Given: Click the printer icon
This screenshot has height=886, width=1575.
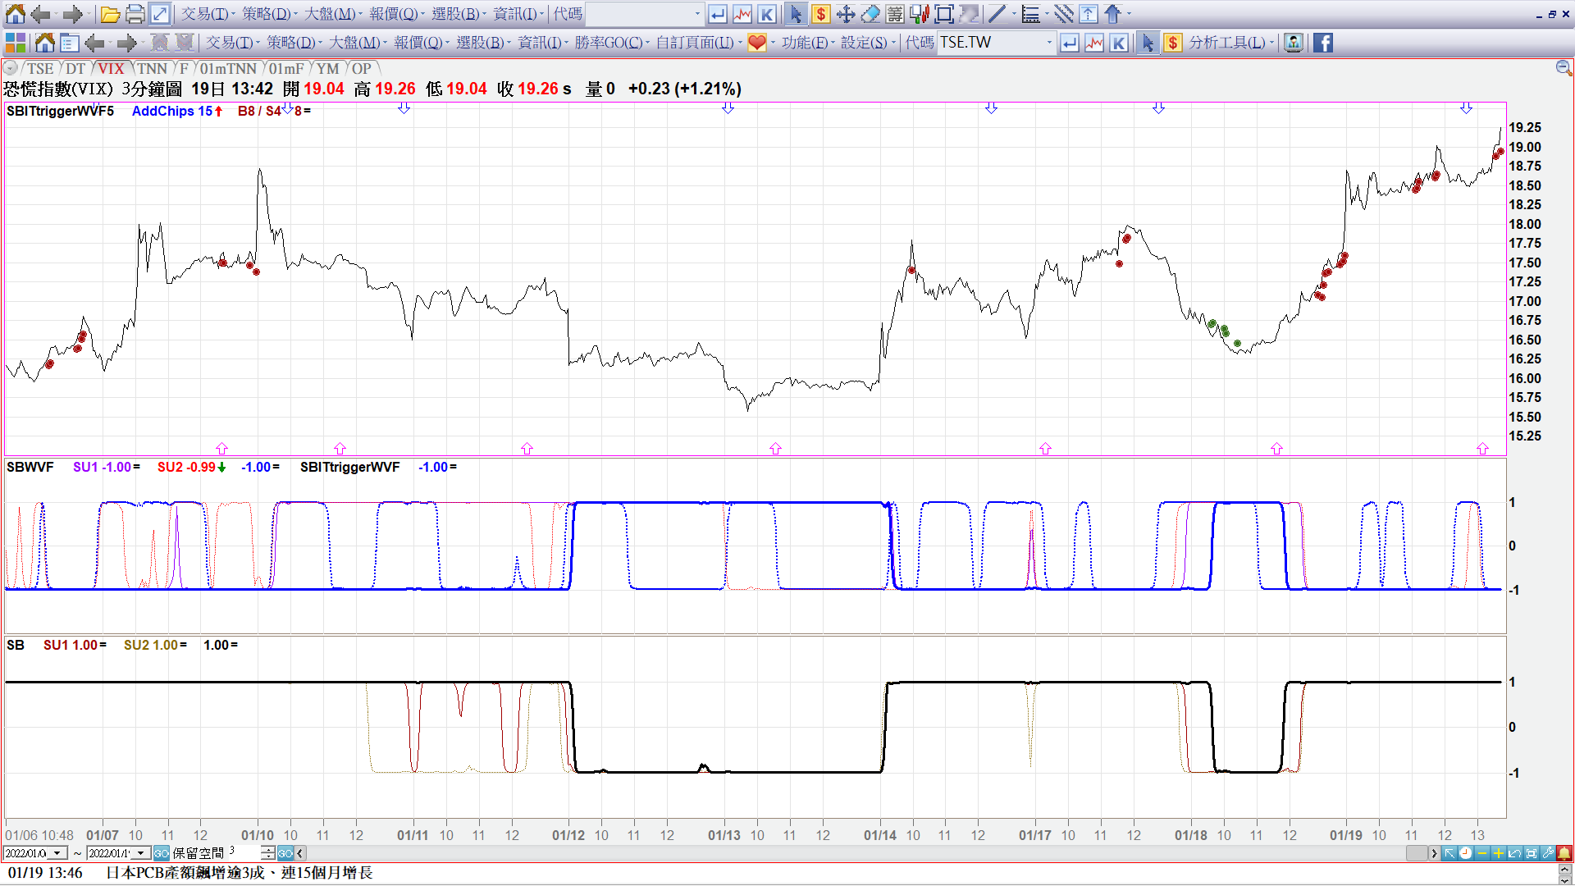Looking at the screenshot, I should [135, 14].
